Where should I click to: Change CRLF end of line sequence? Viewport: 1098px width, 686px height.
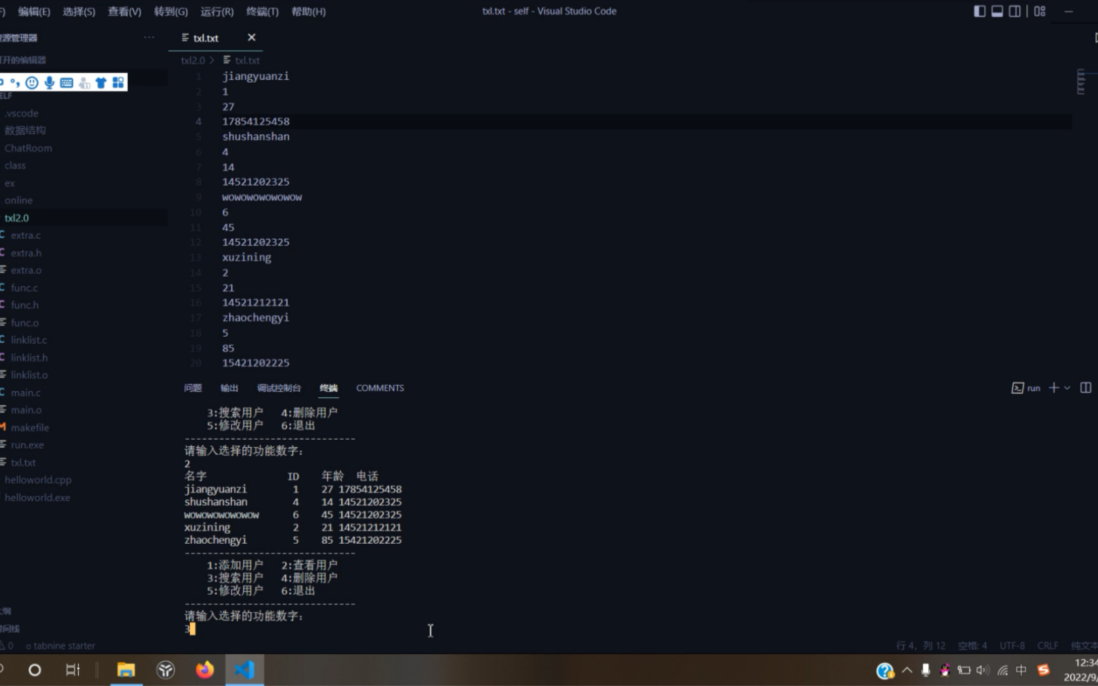1048,646
